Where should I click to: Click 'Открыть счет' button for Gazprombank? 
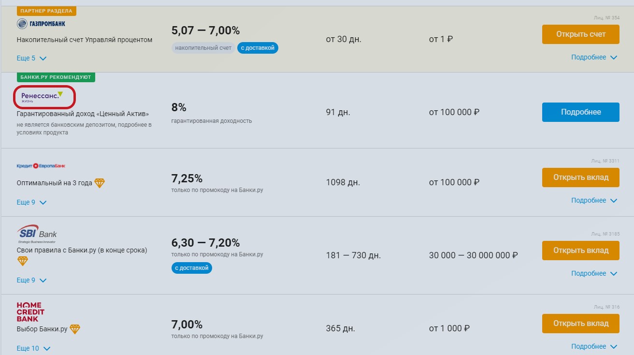581,34
